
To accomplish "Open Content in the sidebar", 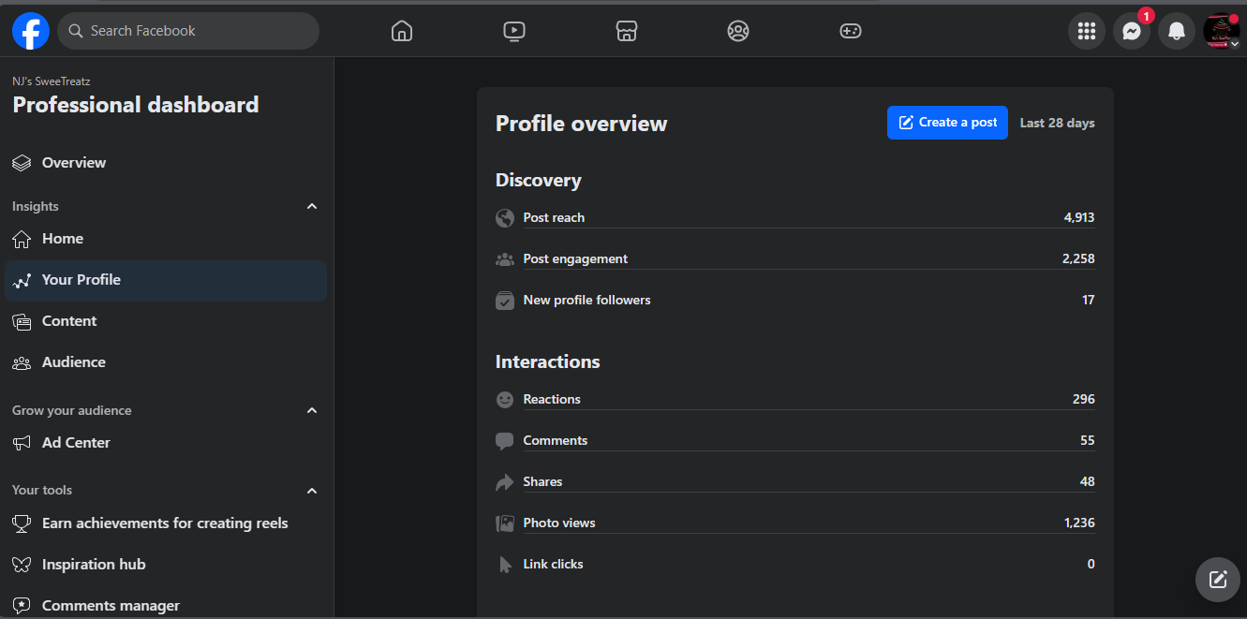I will click(x=166, y=321).
